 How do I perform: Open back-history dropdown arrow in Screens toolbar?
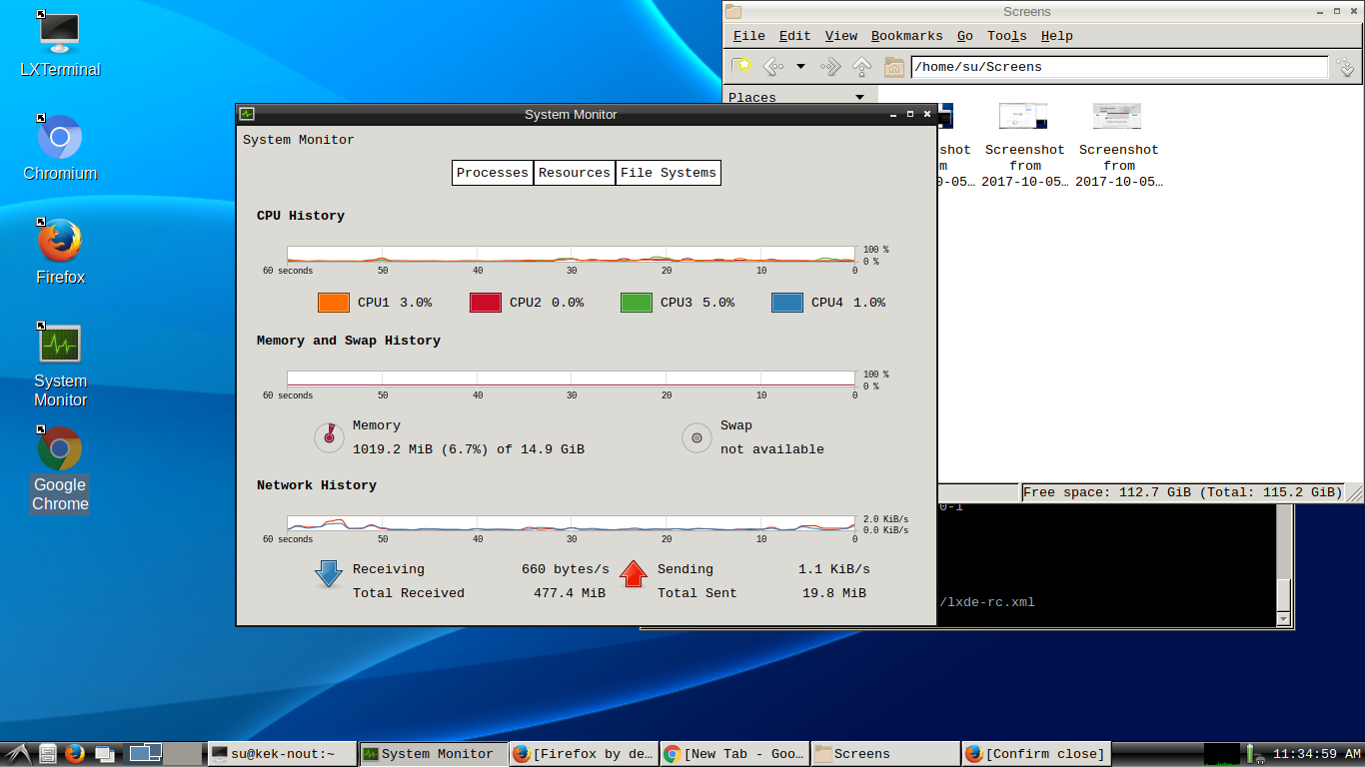click(x=800, y=67)
